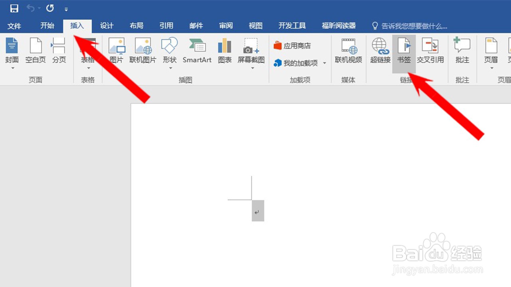The width and height of the screenshot is (511, 287).
Task: Switch to the 设计 (Design) tab
Action: pos(107,26)
